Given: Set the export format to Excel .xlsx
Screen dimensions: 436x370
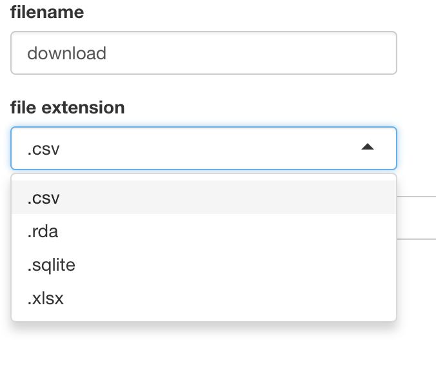Looking at the screenshot, I should tap(204, 298).
